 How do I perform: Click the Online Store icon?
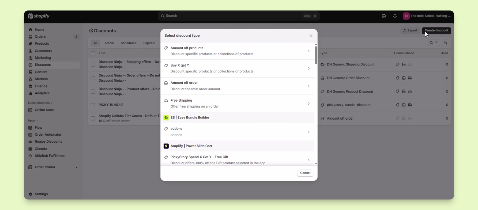30,110
